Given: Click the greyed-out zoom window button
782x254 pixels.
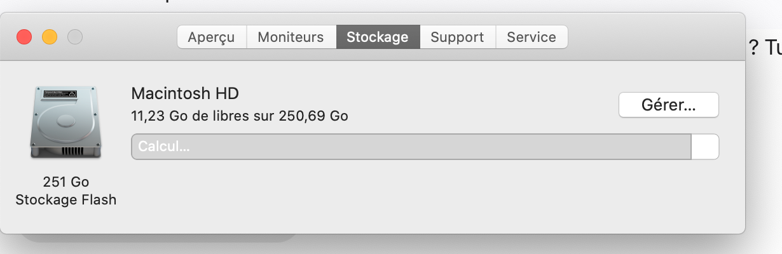Looking at the screenshot, I should tap(75, 37).
